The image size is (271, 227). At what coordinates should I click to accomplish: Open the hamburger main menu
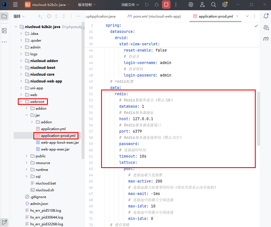click(15, 5)
